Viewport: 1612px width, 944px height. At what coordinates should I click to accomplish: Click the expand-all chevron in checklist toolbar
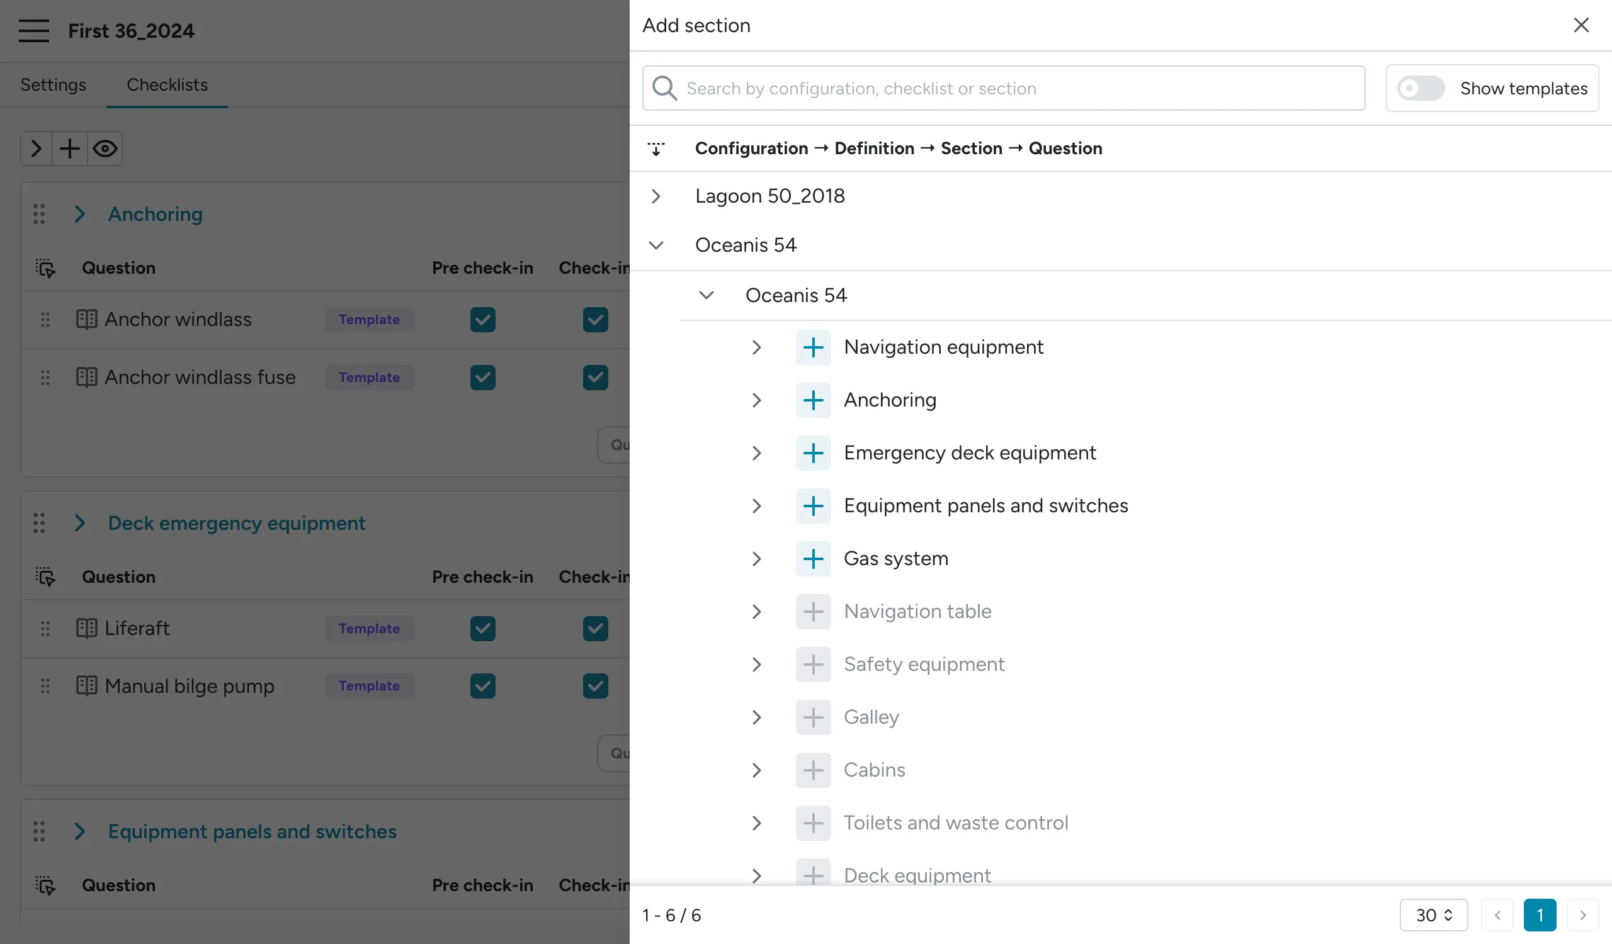tap(37, 149)
